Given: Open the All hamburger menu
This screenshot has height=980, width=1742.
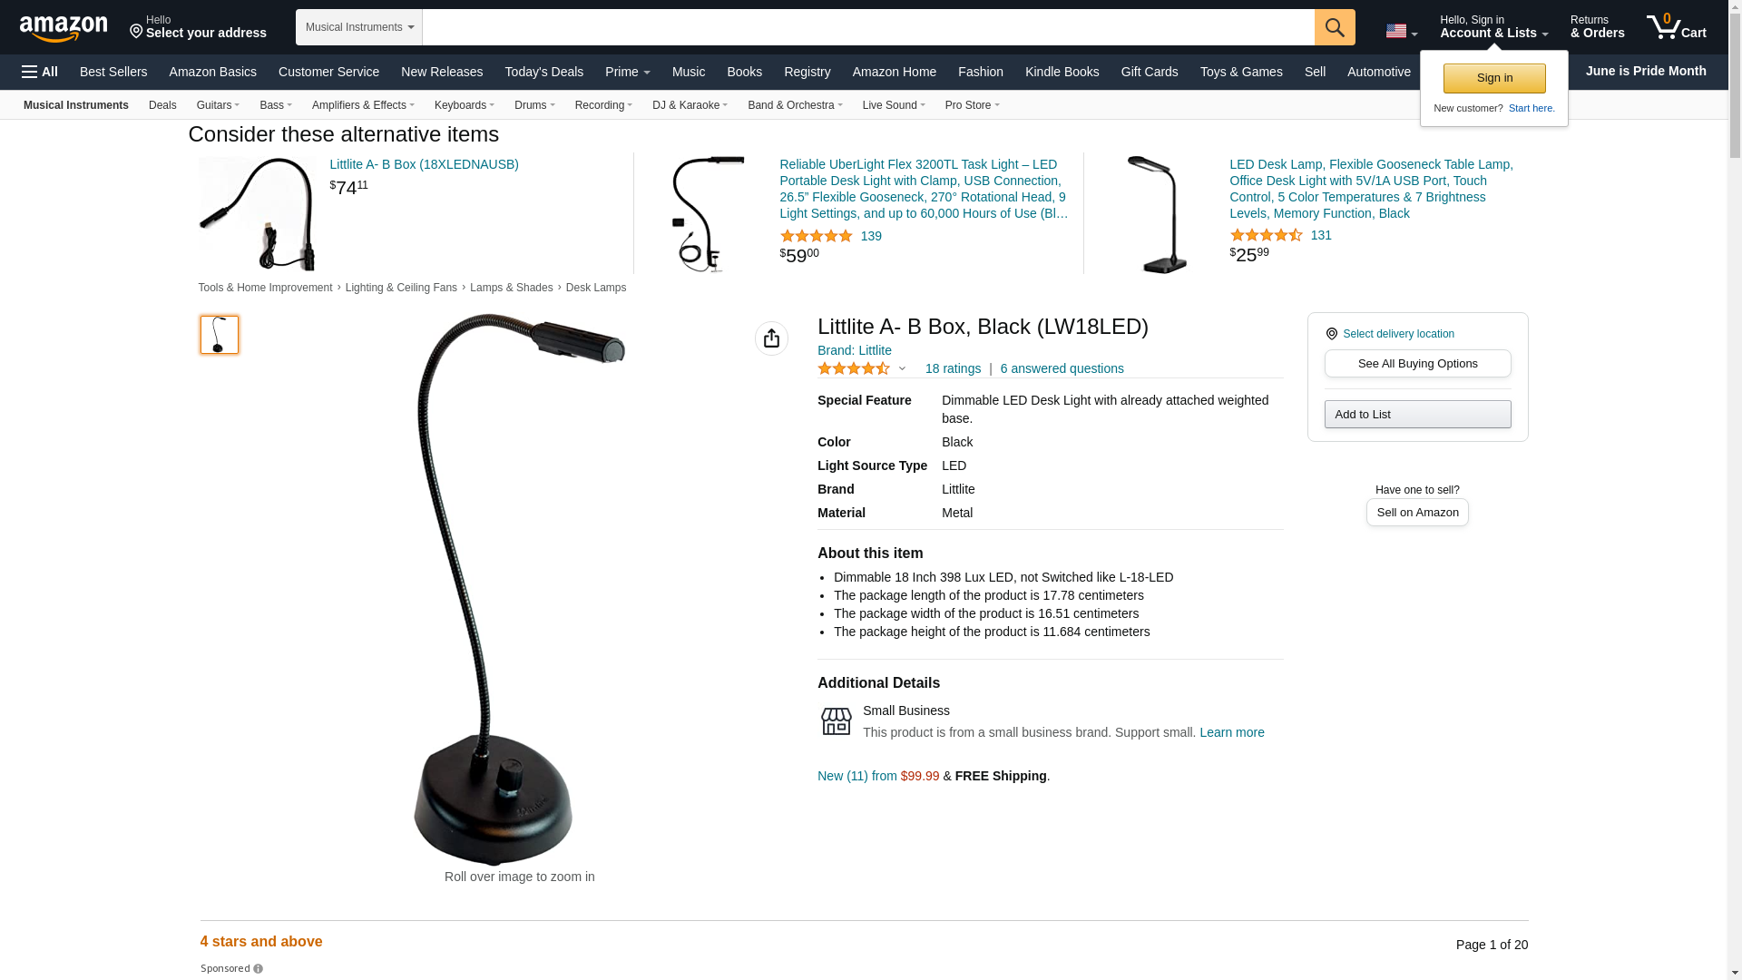Looking at the screenshot, I should [x=40, y=72].
